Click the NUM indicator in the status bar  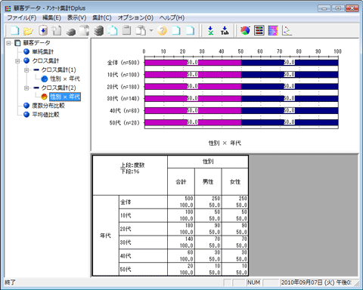[253, 282]
